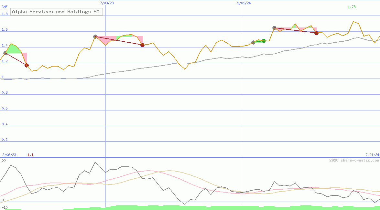Click the green 1.73 high price label

coord(352,7)
